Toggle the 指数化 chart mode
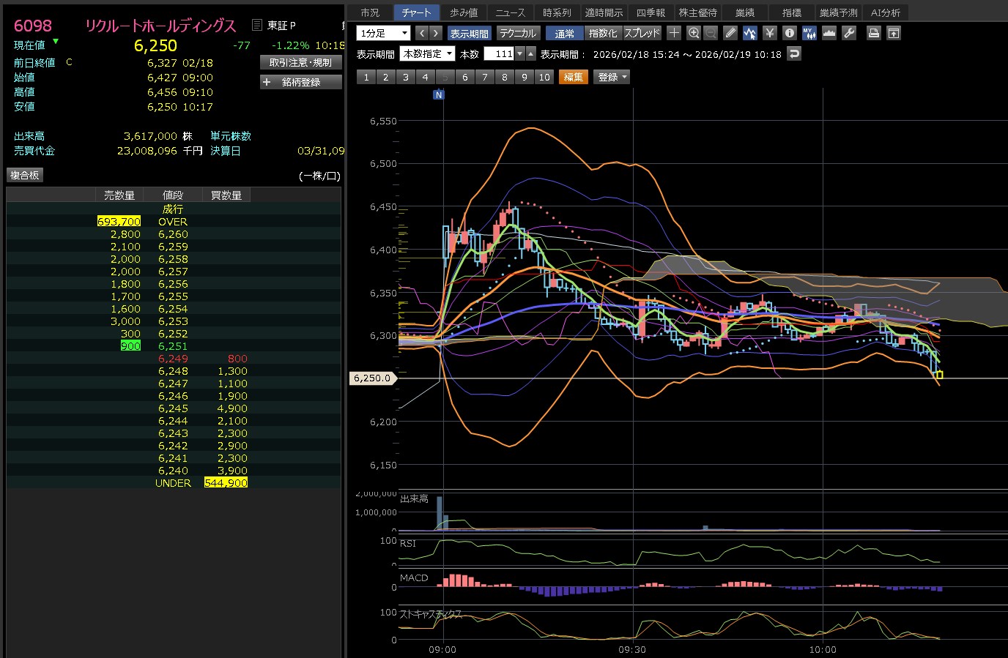 point(603,33)
